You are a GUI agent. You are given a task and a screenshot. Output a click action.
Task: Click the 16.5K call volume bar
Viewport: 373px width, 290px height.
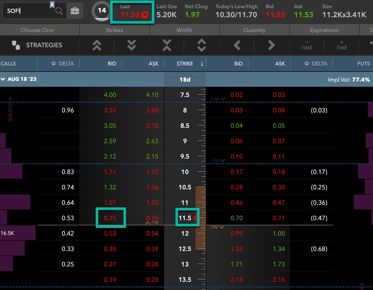tap(18, 233)
